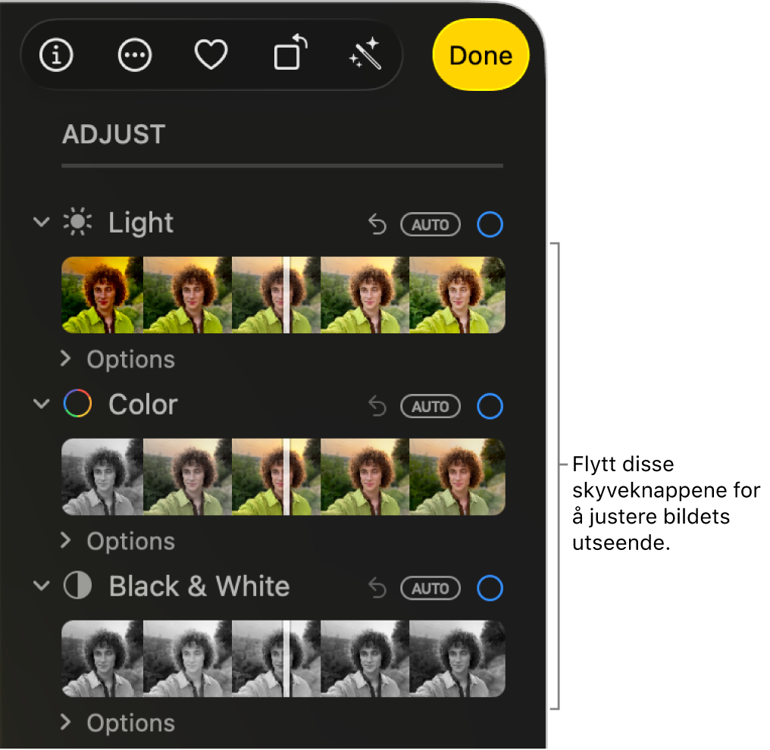Auto enhance with the magic wand
The image size is (770, 750).
[x=365, y=53]
